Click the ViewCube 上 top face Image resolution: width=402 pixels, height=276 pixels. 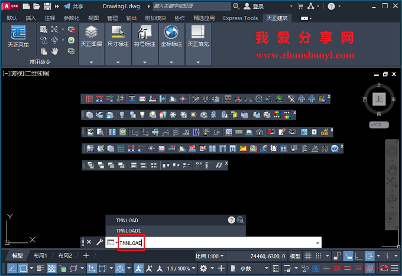(x=379, y=99)
